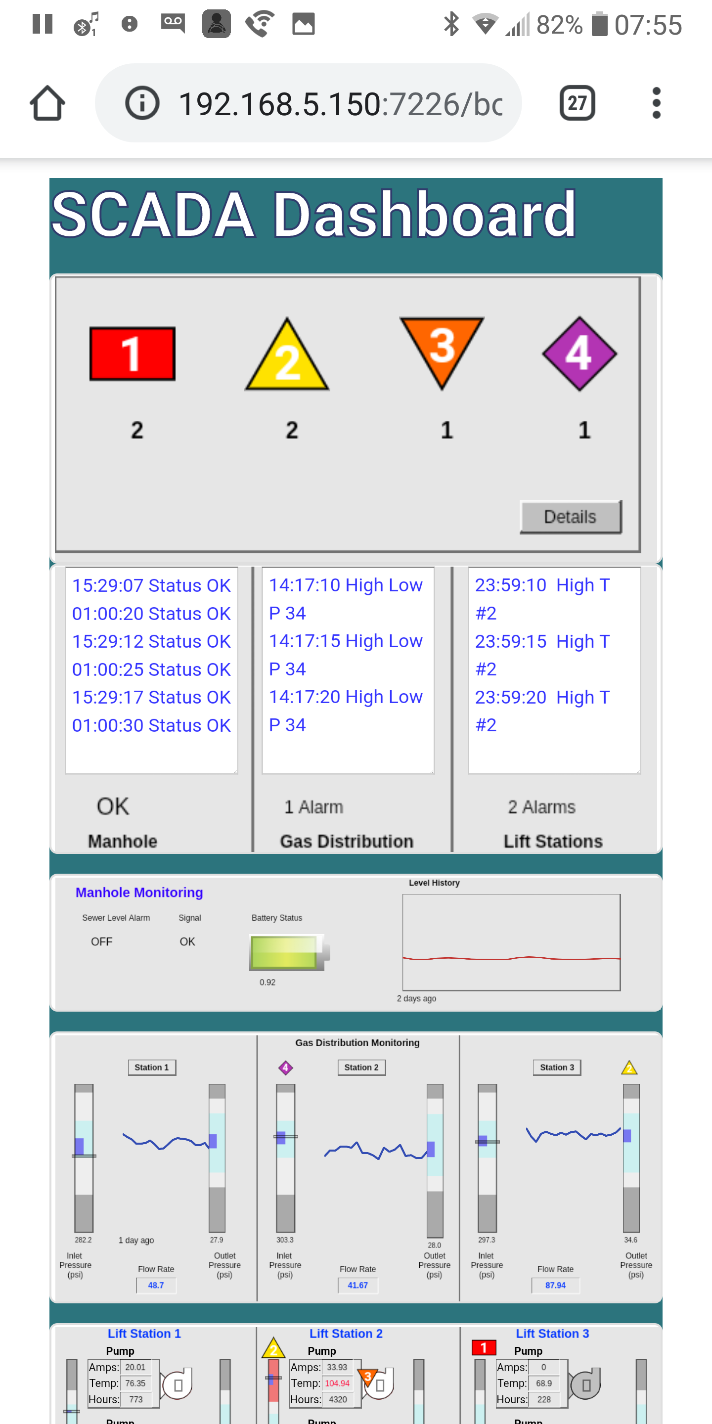This screenshot has height=1424, width=712.
Task: Click the yellow triangle alarm beside Station 3
Action: click(629, 1068)
